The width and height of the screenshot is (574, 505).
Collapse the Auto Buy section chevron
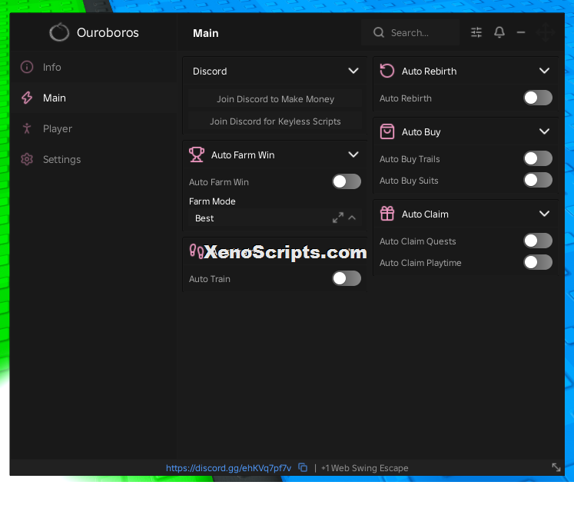[544, 131]
